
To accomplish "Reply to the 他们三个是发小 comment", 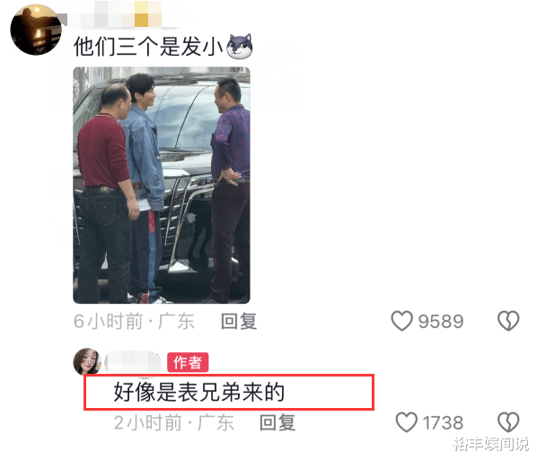I will 239,321.
